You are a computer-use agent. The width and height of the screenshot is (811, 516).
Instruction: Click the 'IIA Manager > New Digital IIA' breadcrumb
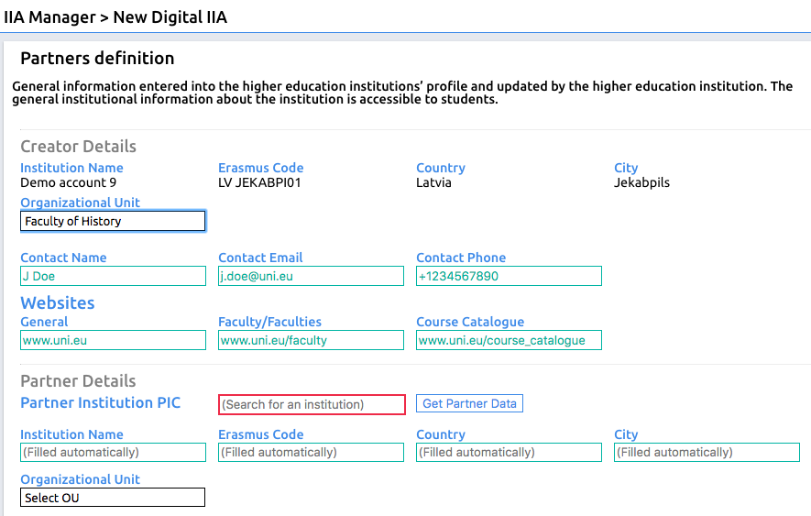tap(115, 17)
